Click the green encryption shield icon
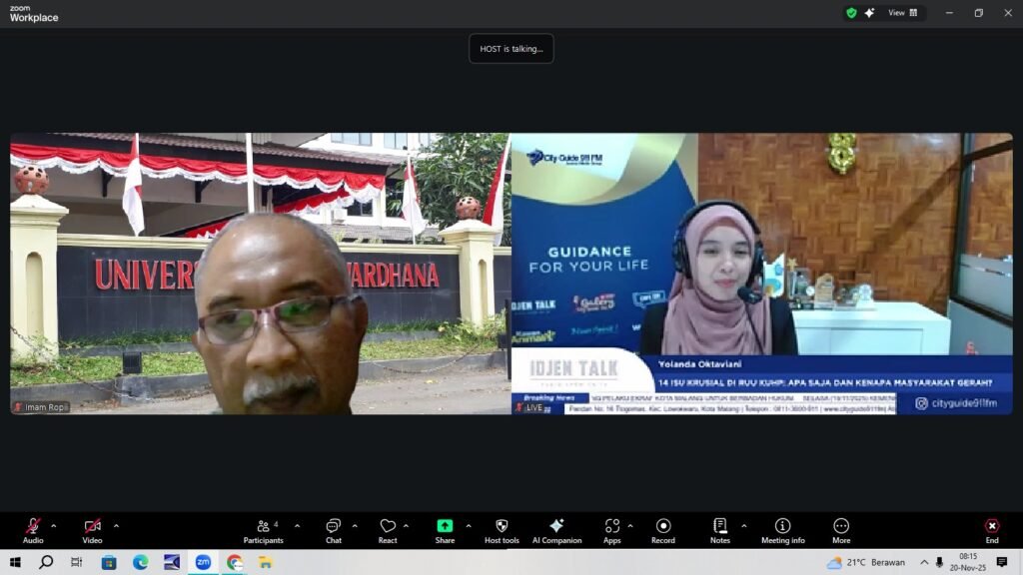This screenshot has height=575, width=1023. coord(851,13)
